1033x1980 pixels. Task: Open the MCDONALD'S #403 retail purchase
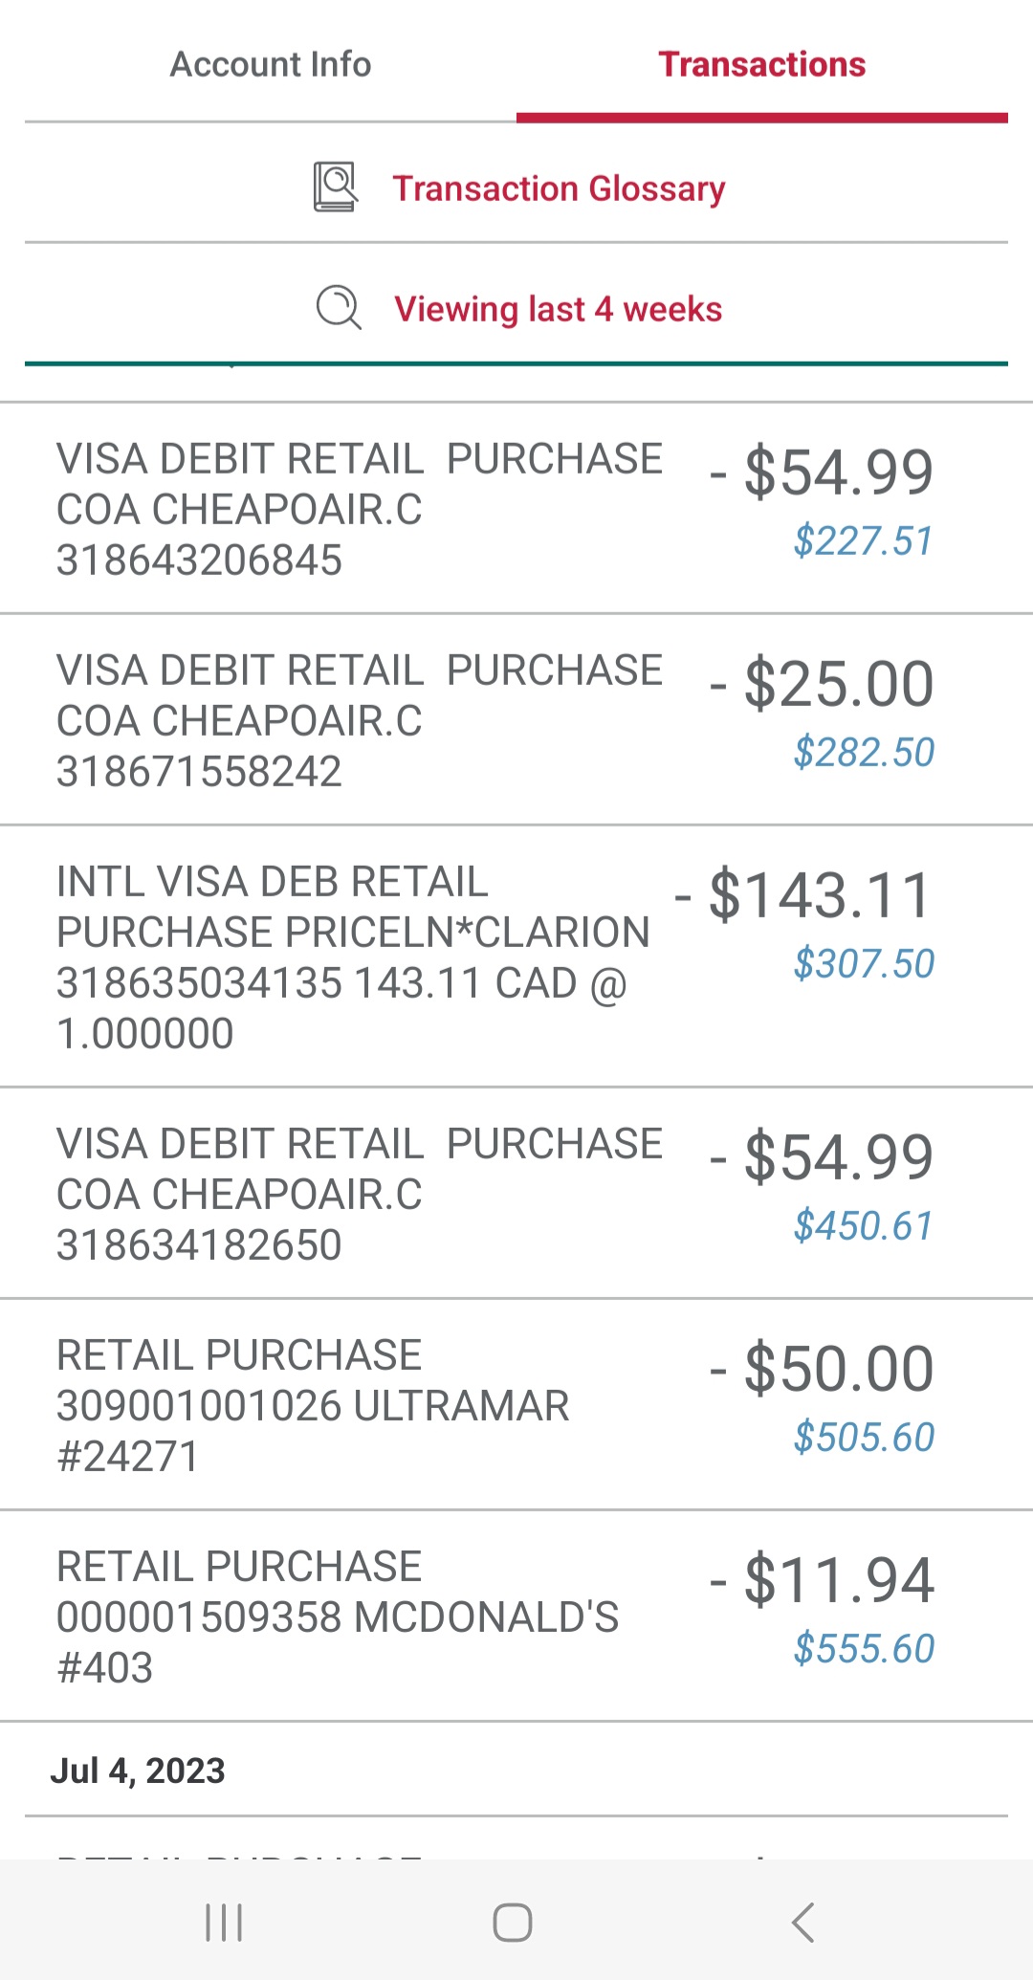pyautogui.click(x=337, y=1617)
